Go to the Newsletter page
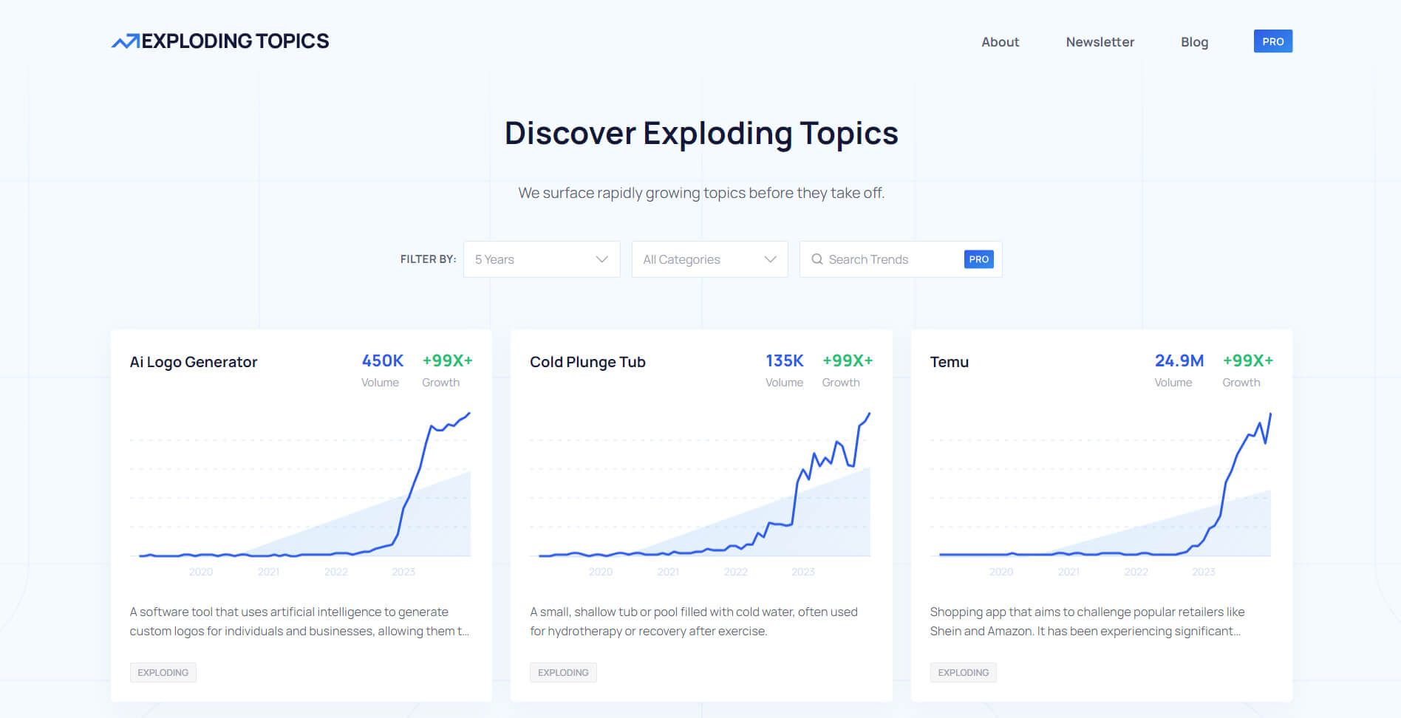1401x718 pixels. tap(1100, 42)
